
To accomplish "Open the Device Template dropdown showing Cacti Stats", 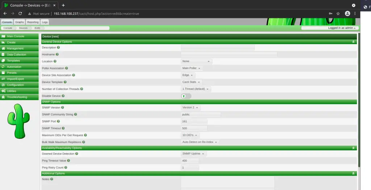I will pyautogui.click(x=191, y=82).
